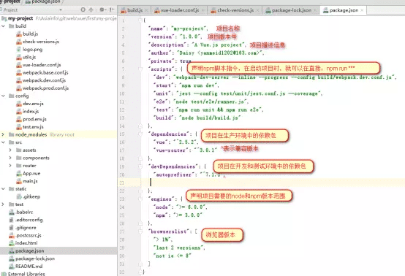
Task: Open the Project view dropdown
Action: (61, 9)
